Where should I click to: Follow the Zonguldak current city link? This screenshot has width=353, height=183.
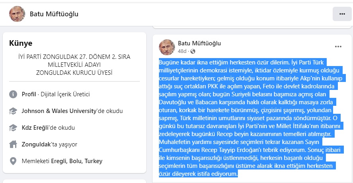35,144
